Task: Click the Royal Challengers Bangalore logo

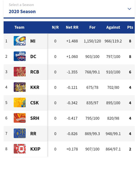Action: (x=20, y=72)
